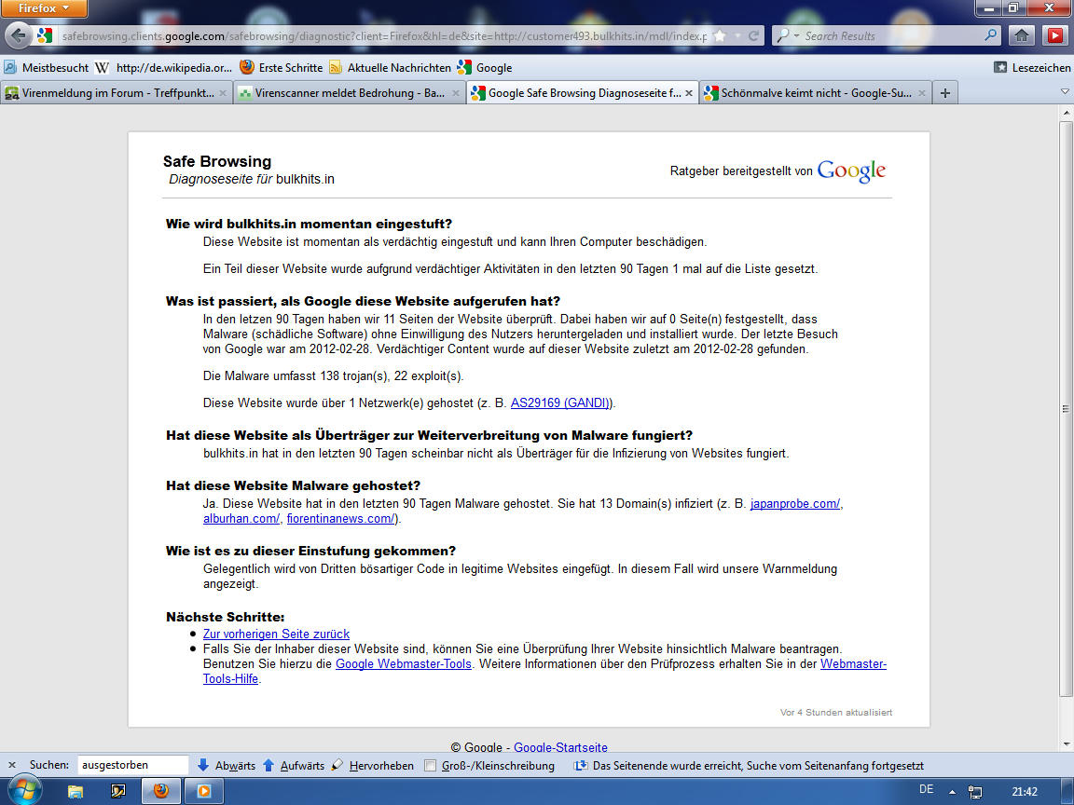Open the fiorentinanews.com/ link
The width and height of the screenshot is (1074, 805).
pos(340,519)
